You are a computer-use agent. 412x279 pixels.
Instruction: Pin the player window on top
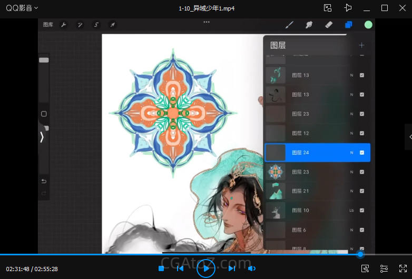347,8
